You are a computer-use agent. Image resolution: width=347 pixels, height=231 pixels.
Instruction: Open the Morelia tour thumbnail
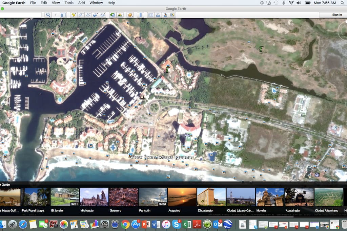tap(270, 197)
